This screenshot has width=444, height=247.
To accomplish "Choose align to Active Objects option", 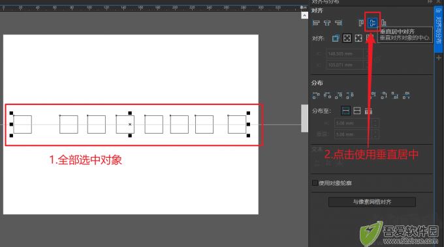I will (336, 38).
